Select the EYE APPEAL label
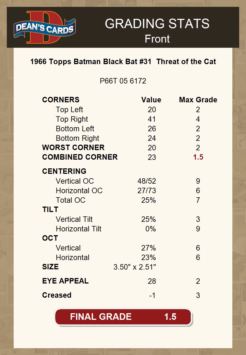This screenshot has width=246, height=355. 65,281
